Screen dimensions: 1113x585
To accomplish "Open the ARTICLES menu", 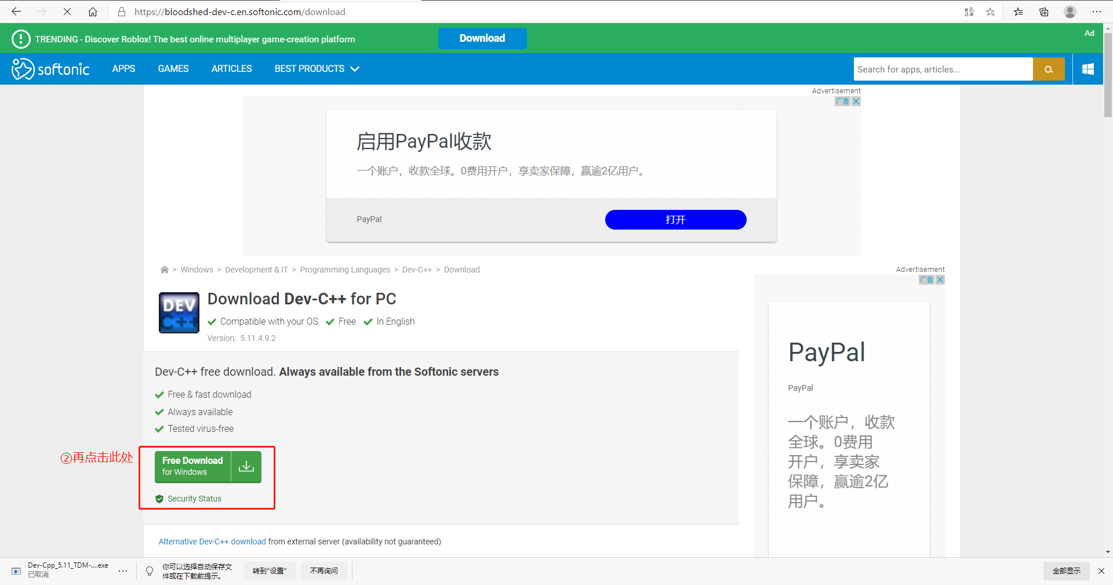I will (231, 68).
